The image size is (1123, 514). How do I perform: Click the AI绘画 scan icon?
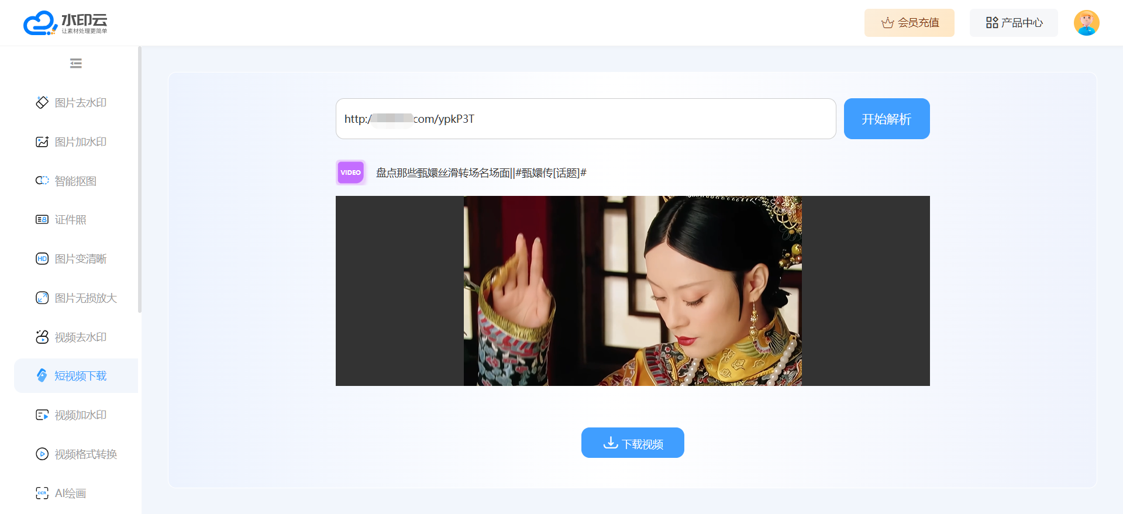click(42, 493)
